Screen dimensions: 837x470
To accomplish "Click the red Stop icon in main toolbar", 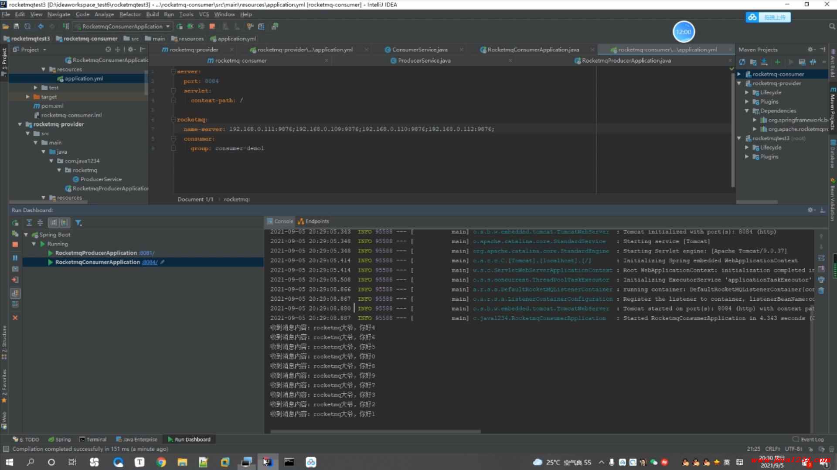I will (212, 27).
